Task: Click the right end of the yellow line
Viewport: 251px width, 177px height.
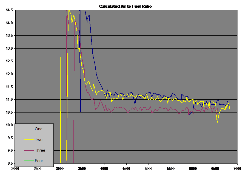Action: (230, 109)
